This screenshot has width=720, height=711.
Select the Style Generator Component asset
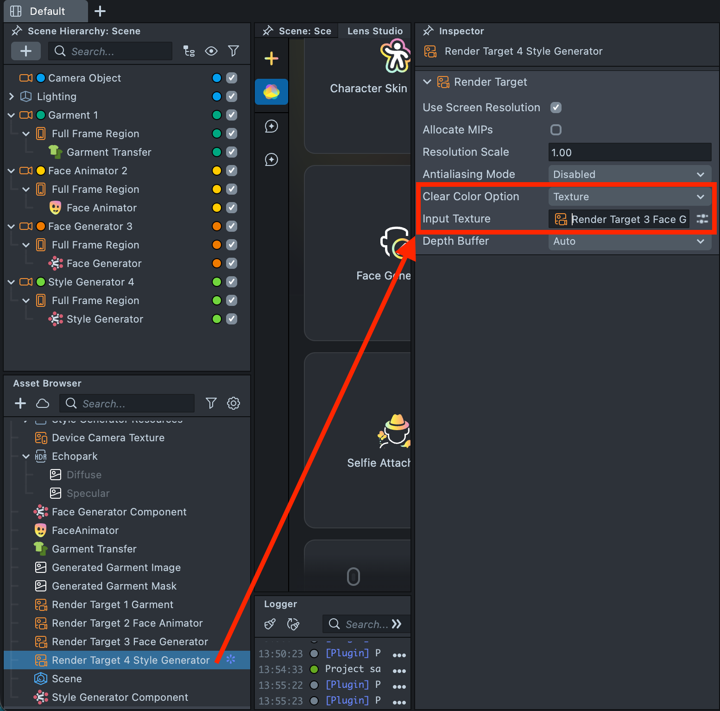127,697
